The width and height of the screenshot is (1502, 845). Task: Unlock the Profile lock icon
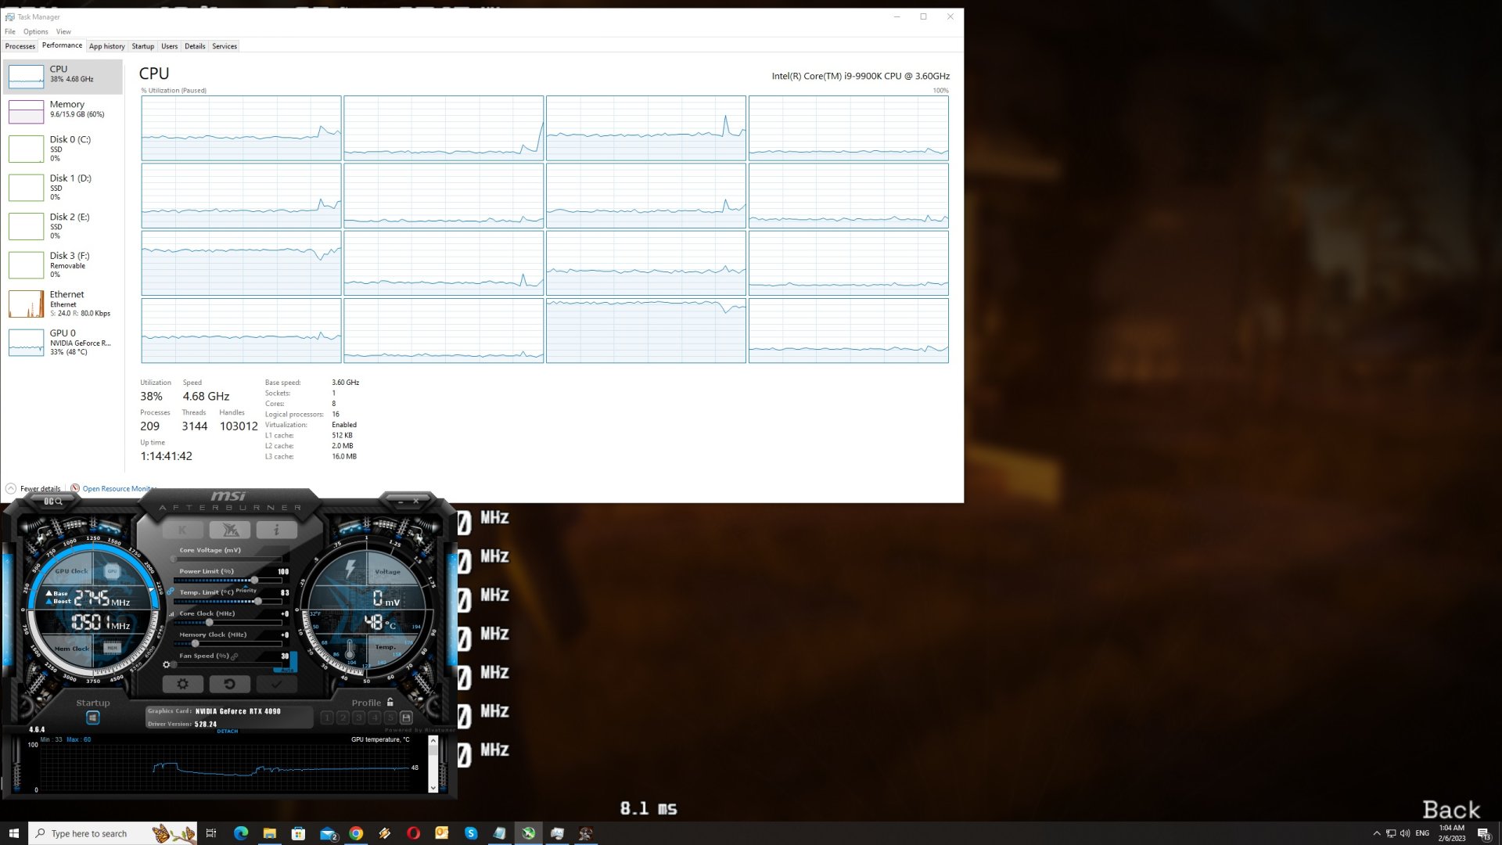click(390, 703)
